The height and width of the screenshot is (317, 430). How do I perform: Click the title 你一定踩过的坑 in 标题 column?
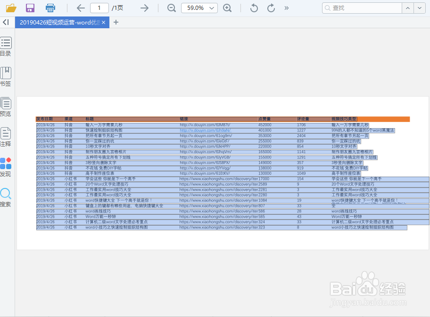click(100, 141)
